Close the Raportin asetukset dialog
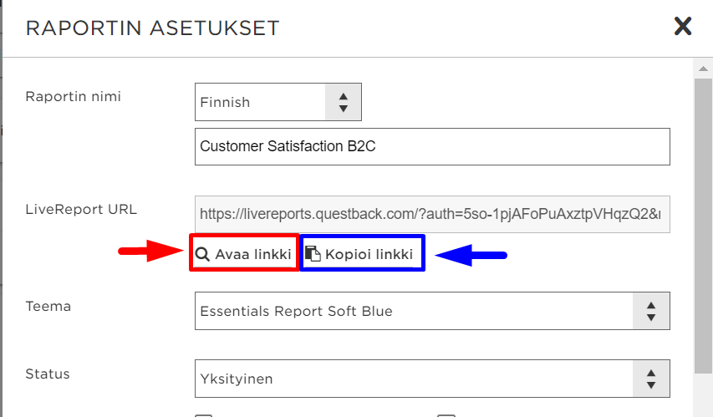The width and height of the screenshot is (713, 417). pyautogui.click(x=683, y=27)
